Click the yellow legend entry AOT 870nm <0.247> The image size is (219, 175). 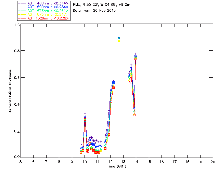[x=43, y=14]
